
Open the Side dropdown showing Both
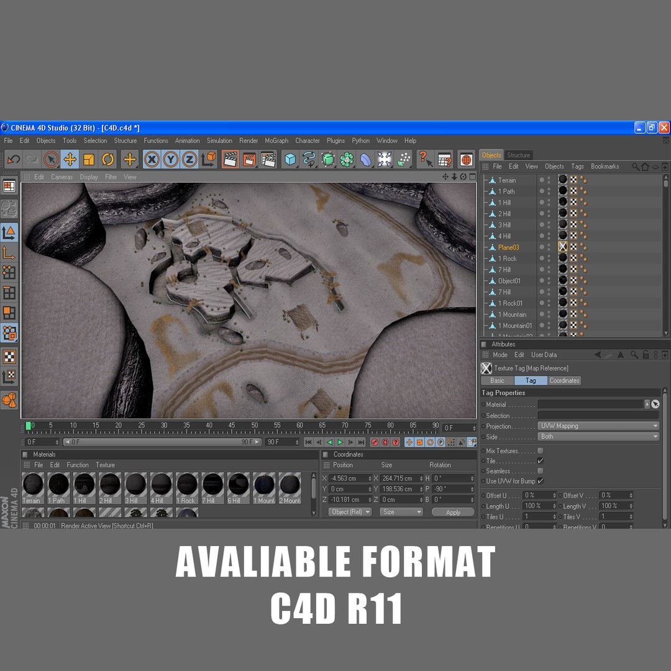click(x=598, y=437)
